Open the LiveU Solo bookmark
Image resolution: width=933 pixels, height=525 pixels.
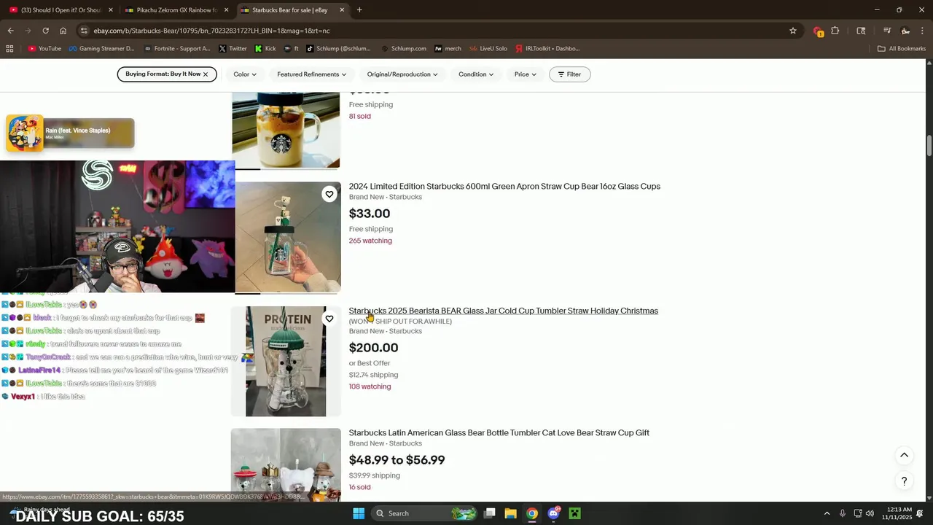[488, 49]
